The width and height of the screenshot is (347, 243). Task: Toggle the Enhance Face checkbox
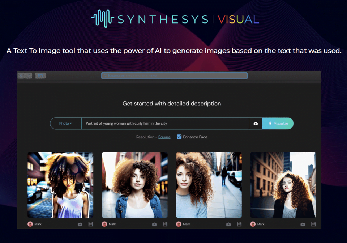point(179,137)
